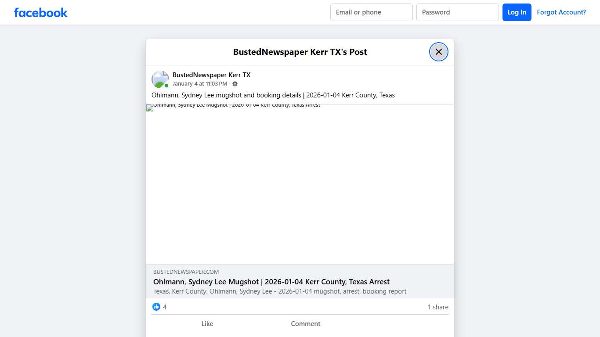Open the Forgot Account? link

click(x=561, y=12)
